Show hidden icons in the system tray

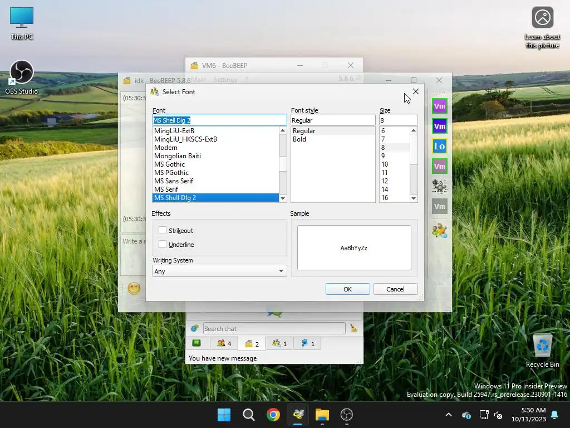pyautogui.click(x=449, y=415)
